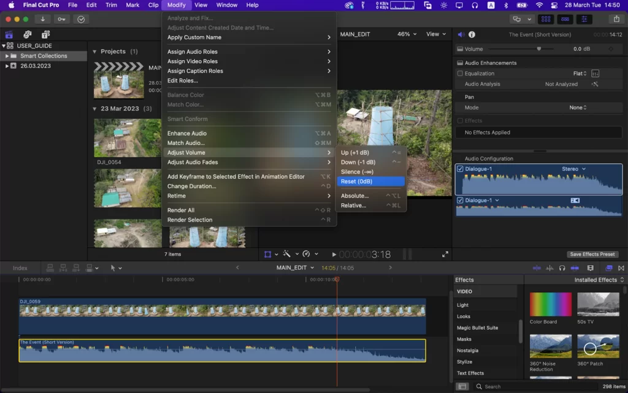Toggle the Audio Enhancements section icon
Image resolution: width=628 pixels, height=393 pixels.
click(x=460, y=63)
